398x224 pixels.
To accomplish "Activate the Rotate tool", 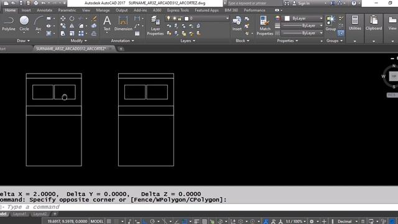I will (x=72, y=19).
